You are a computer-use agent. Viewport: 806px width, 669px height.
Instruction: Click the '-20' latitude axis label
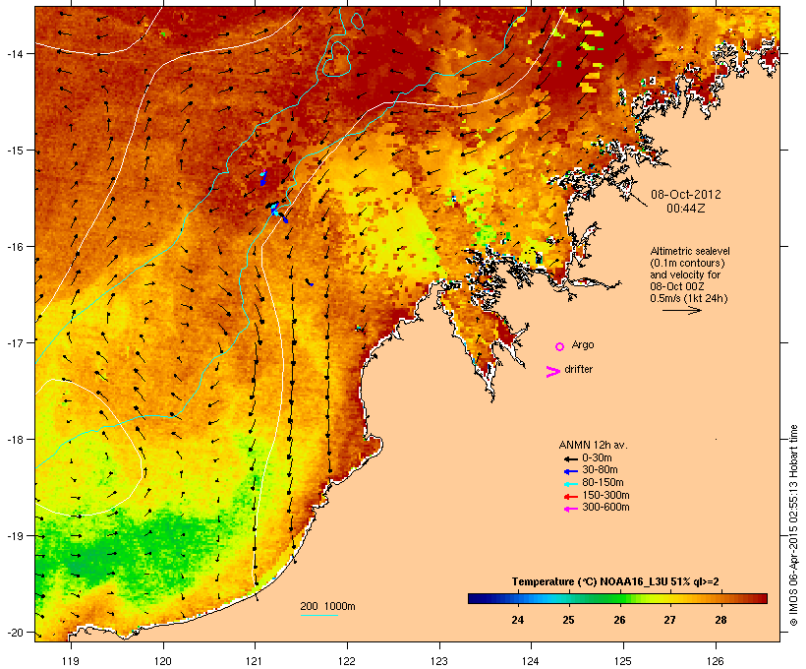point(14,633)
